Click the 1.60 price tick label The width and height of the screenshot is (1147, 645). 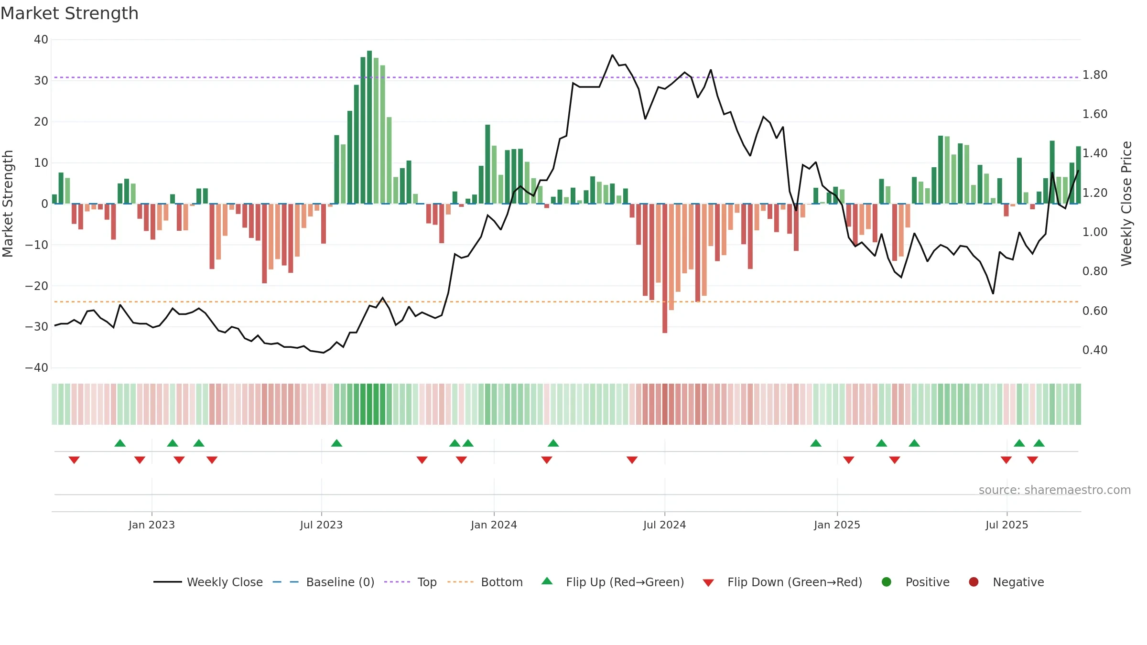1095,114
